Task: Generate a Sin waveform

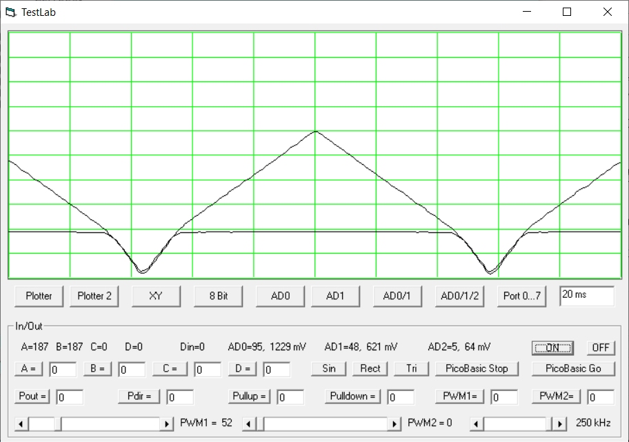Action: tap(329, 368)
